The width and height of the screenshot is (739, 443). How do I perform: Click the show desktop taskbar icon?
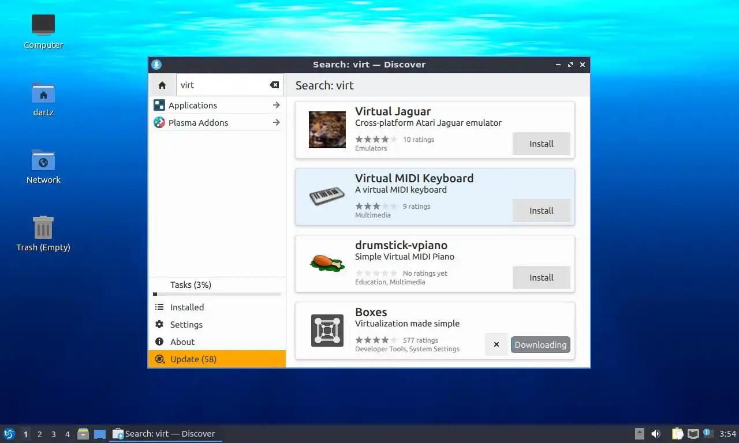click(100, 434)
